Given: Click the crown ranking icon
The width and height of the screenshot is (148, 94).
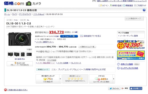Looking at the screenshot, I should tap(45, 79).
